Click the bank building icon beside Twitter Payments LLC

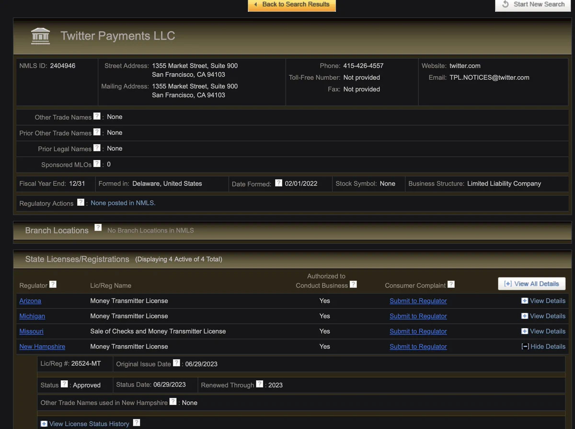(x=40, y=36)
